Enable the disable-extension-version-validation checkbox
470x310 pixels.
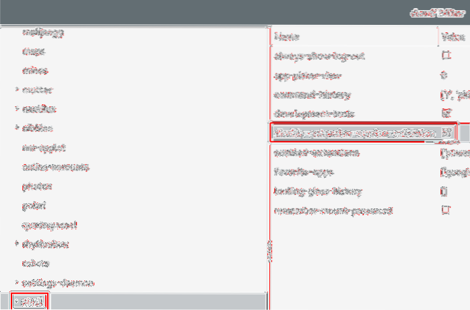click(446, 133)
